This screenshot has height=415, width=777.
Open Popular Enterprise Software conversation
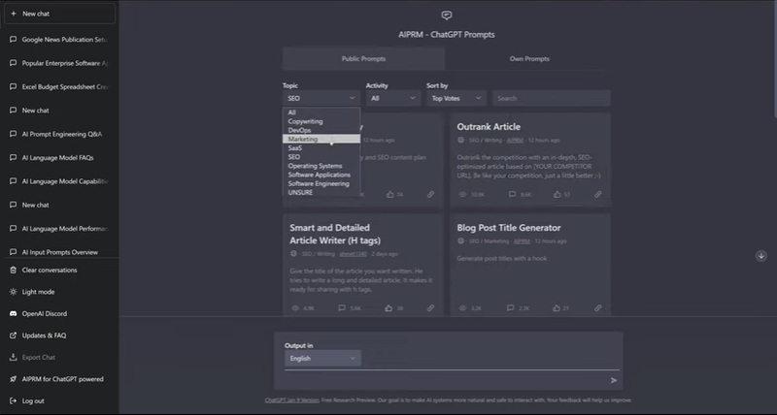59,63
